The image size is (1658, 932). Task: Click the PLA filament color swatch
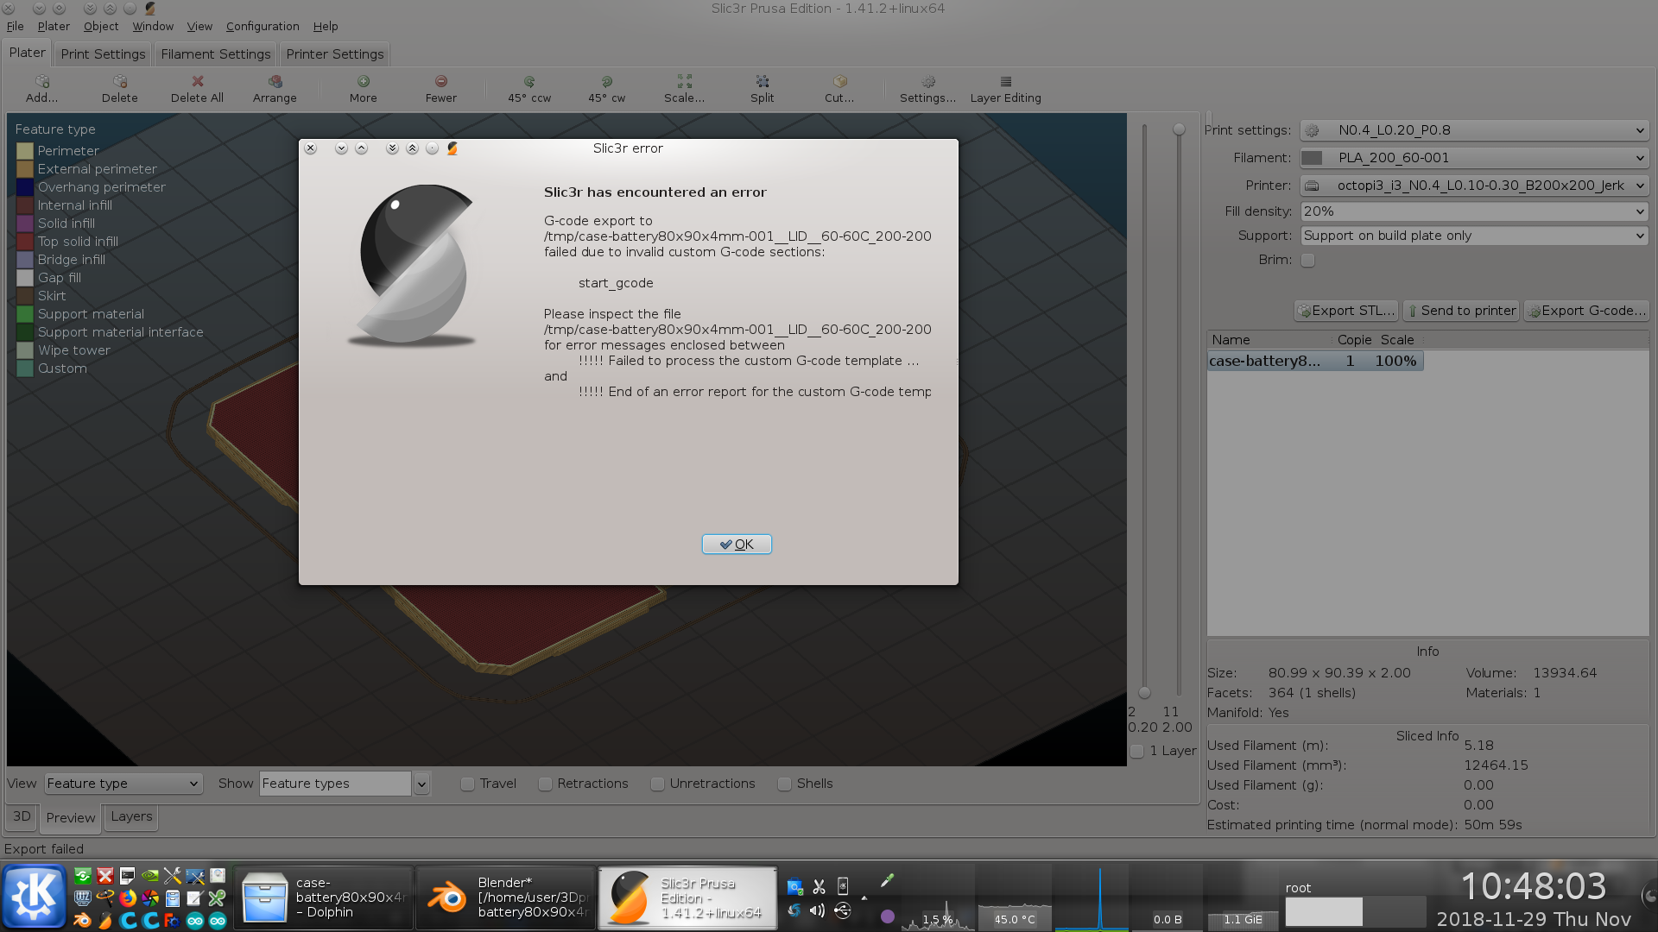1312,158
